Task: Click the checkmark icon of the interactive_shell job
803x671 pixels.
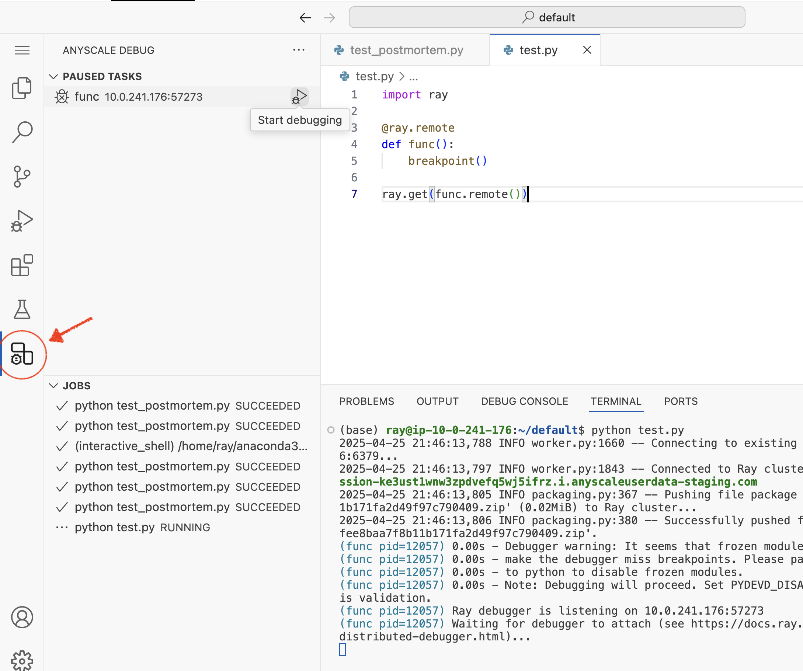Action: click(x=62, y=446)
